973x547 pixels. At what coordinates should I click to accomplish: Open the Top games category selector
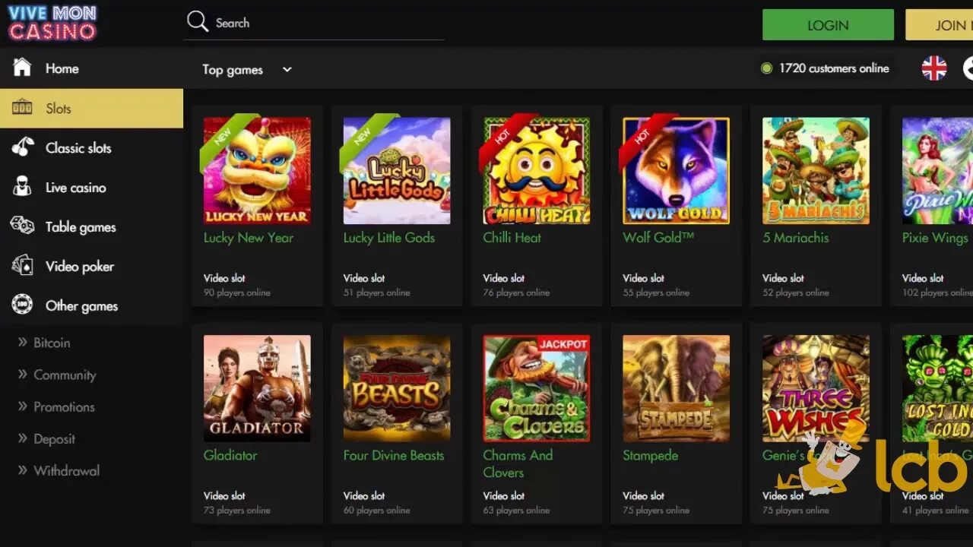click(x=247, y=70)
